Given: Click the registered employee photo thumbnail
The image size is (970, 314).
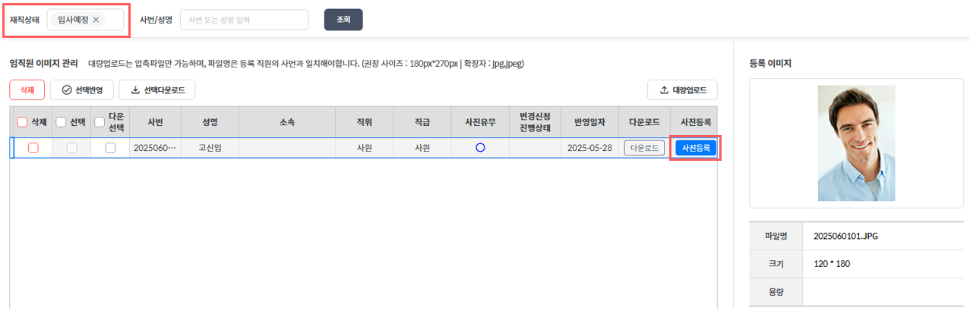Looking at the screenshot, I should click(856, 143).
